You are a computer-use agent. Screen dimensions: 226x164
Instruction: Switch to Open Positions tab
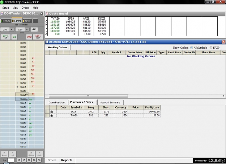(x=57, y=102)
